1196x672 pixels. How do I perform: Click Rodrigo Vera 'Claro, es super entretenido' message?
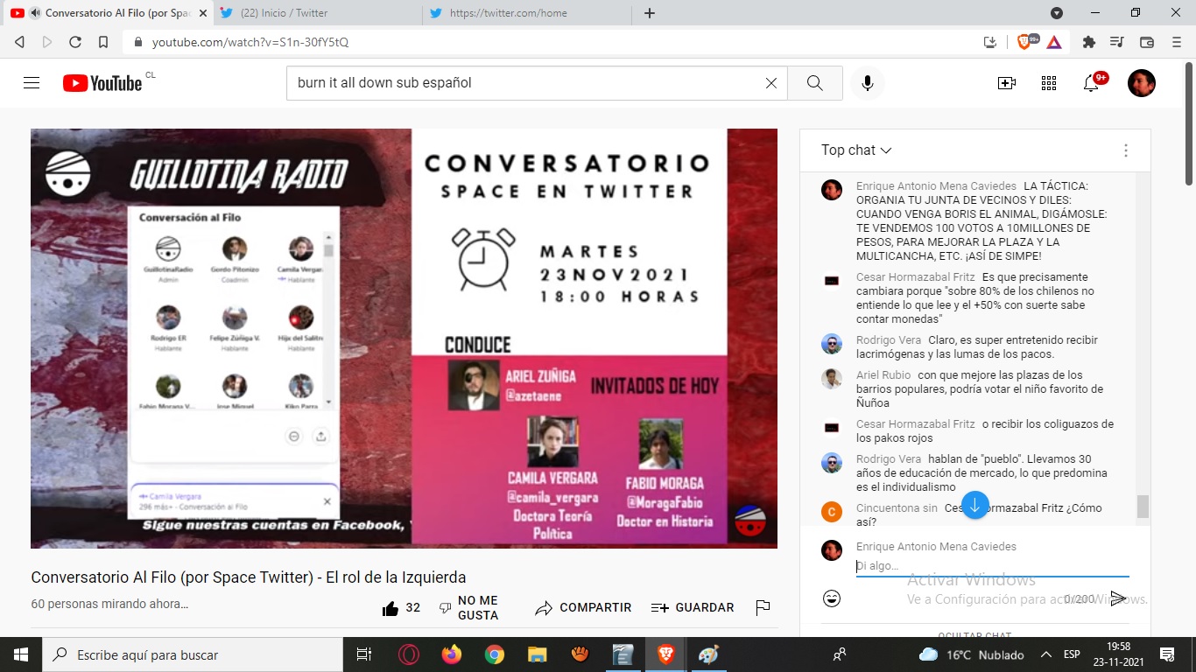(976, 347)
